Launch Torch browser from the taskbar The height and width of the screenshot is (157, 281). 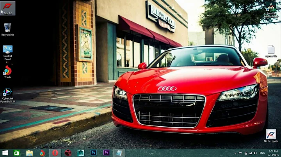[x=42, y=153]
